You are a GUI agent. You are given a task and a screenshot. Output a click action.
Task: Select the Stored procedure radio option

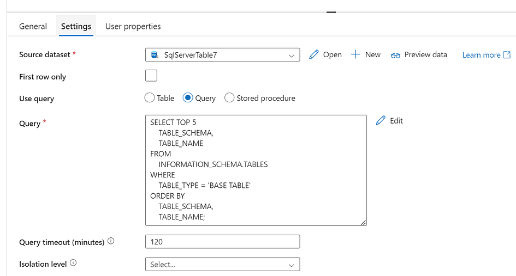coord(229,98)
